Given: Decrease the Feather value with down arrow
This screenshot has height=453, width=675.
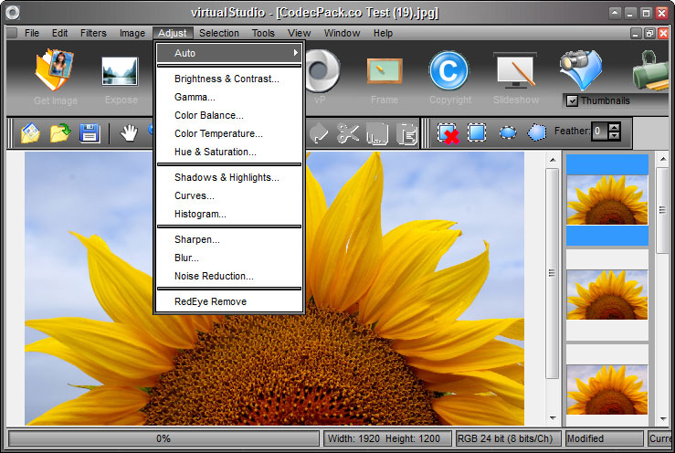Looking at the screenshot, I should coord(615,136).
